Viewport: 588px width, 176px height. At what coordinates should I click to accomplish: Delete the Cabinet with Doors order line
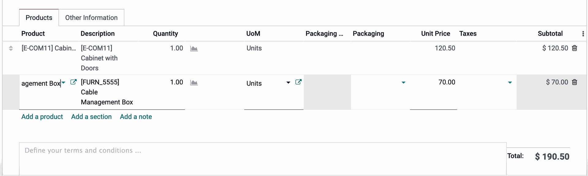pos(575,48)
